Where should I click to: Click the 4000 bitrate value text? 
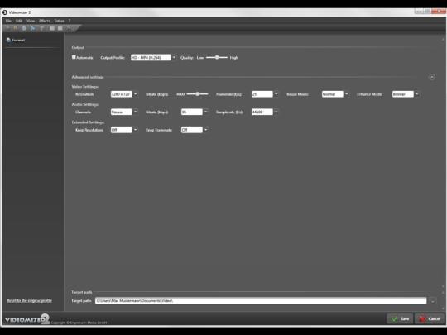pos(180,94)
